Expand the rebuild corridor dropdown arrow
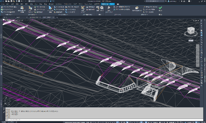The image size is (206, 123). tap(46, 7)
